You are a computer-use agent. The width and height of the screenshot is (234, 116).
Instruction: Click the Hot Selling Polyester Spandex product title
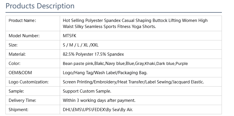coord(135,23)
